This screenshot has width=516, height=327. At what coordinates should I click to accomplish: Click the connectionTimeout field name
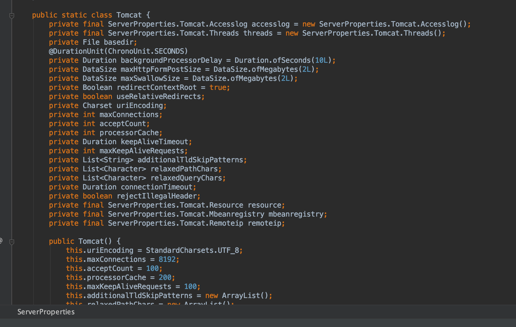[157, 187]
